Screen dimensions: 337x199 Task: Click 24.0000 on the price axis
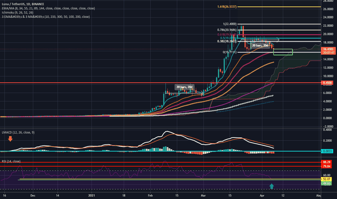click(328, 17)
